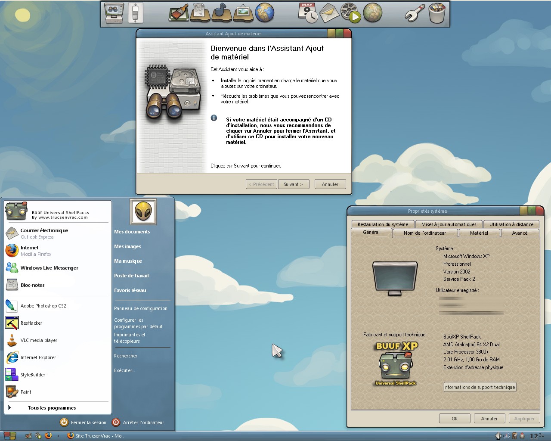
Task: Open the computer icon in top dock
Action: (114, 14)
